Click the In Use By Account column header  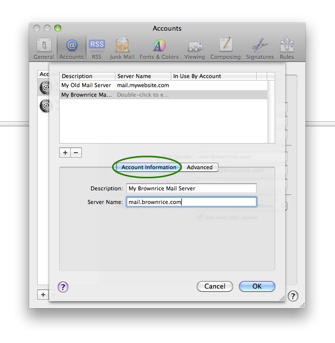coord(214,76)
